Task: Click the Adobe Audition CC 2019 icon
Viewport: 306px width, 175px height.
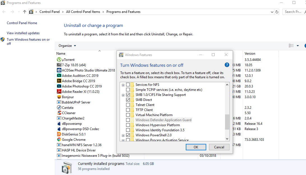Action: pyautogui.click(x=59, y=75)
